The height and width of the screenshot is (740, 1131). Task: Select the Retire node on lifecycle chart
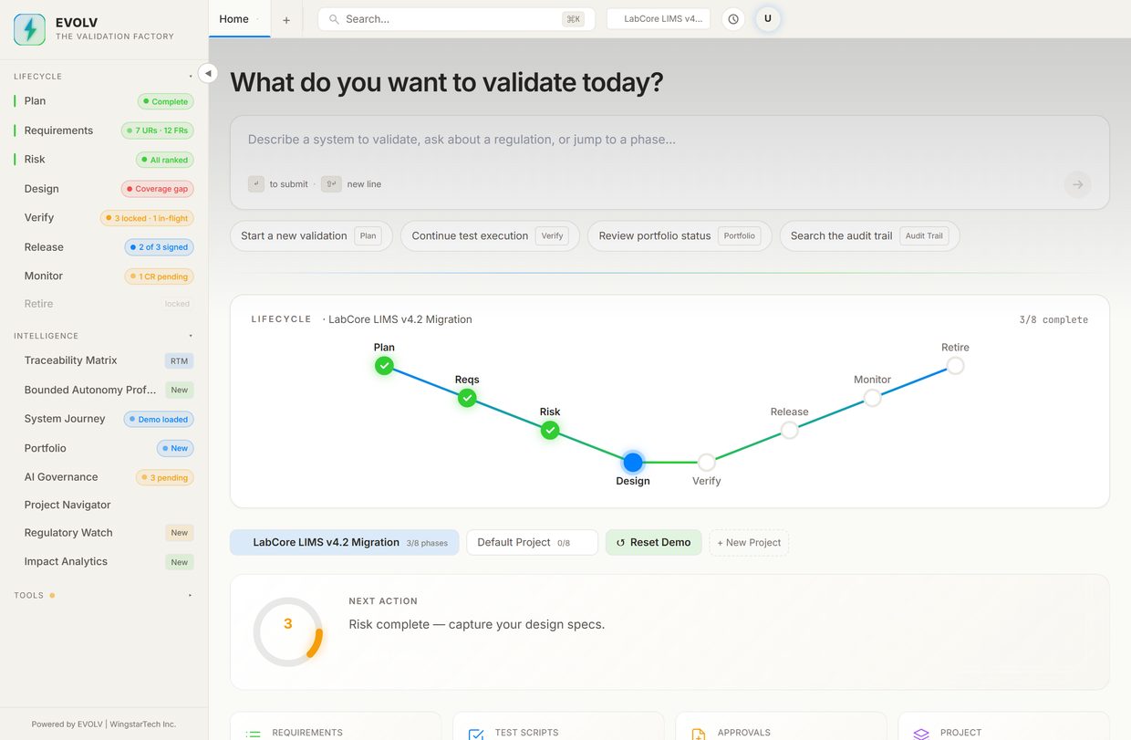pos(955,365)
